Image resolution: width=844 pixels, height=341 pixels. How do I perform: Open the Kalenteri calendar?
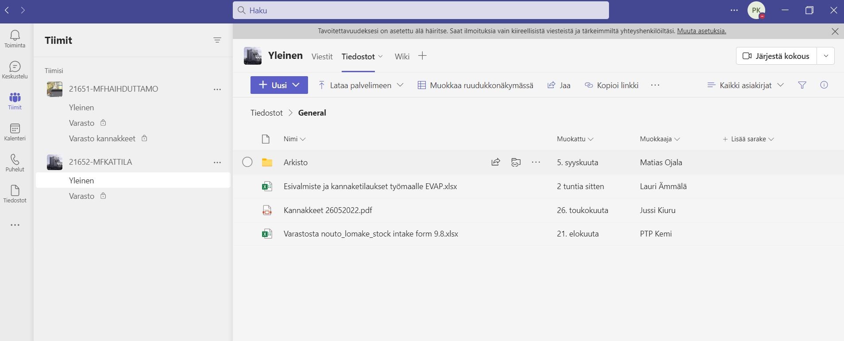tap(15, 132)
